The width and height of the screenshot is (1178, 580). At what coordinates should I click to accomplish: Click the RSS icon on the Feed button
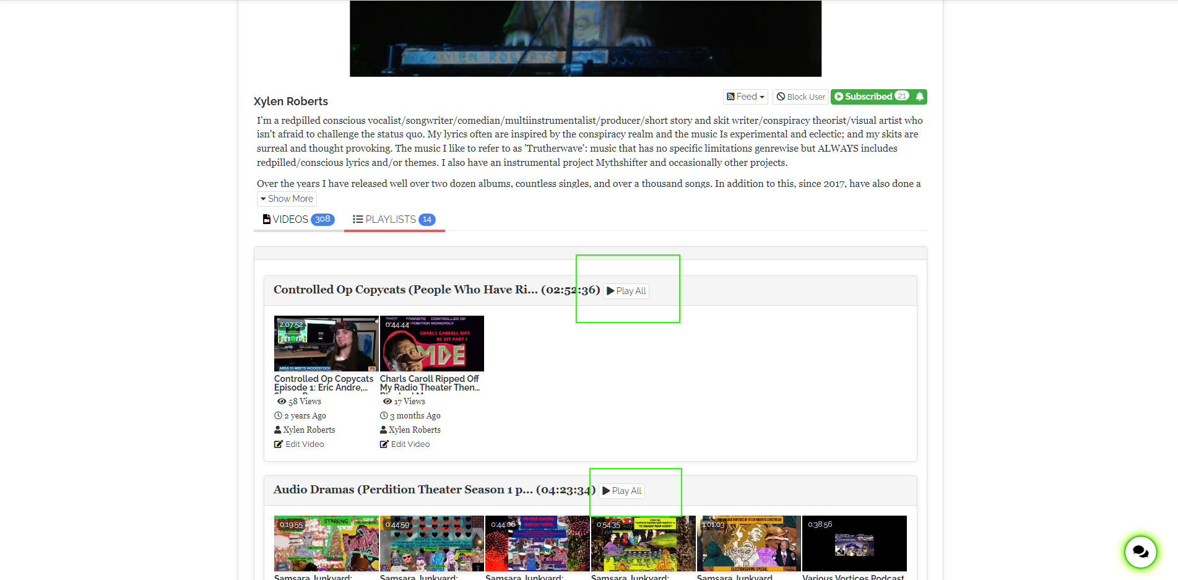(732, 97)
